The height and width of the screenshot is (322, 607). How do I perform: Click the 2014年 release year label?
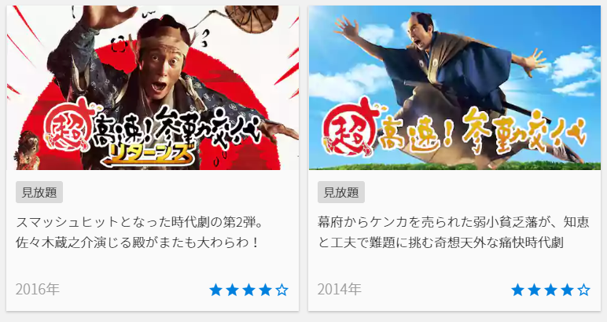point(340,289)
